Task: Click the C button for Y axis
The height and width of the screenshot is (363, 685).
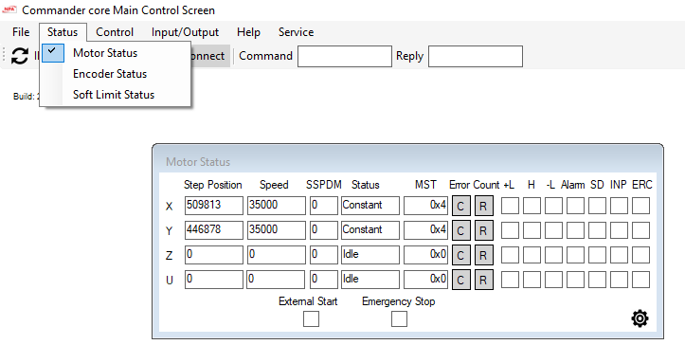Action: [x=460, y=230]
